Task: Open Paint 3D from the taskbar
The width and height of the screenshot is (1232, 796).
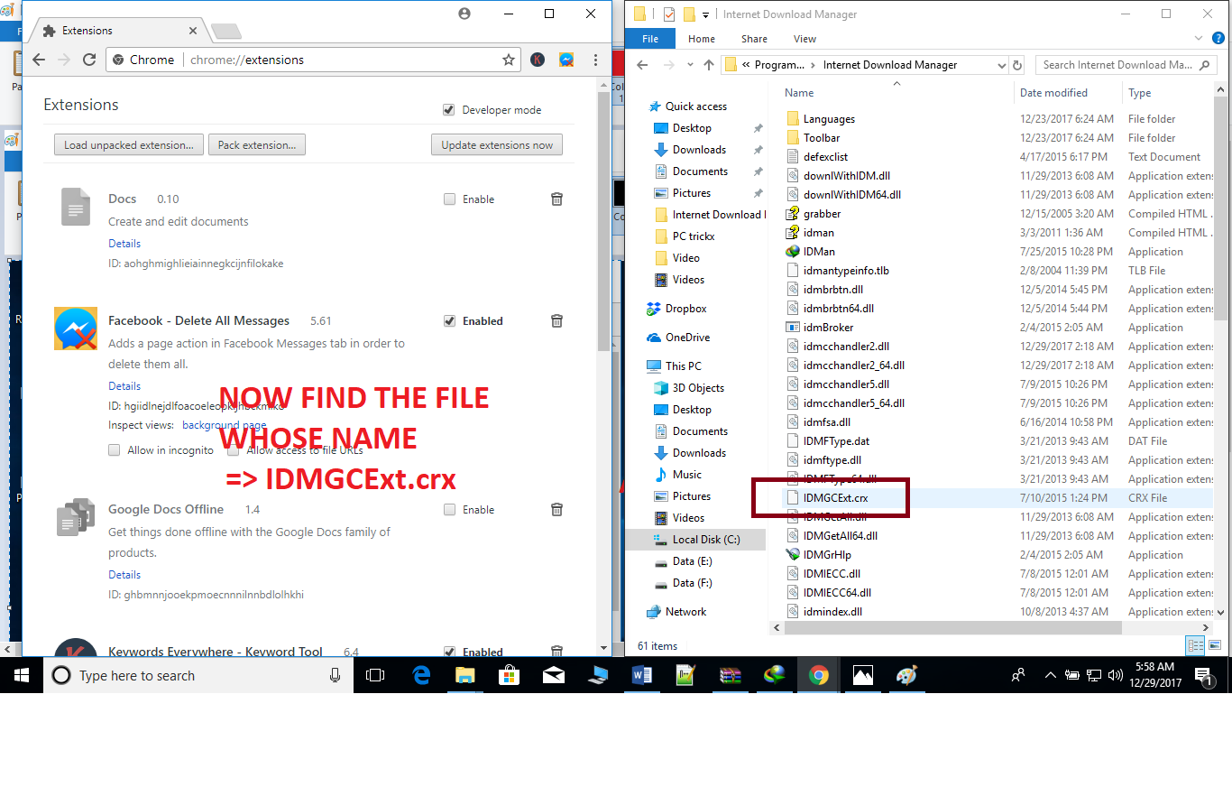Action: pos(906,674)
